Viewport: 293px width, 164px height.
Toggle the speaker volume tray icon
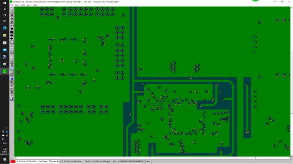3,139
